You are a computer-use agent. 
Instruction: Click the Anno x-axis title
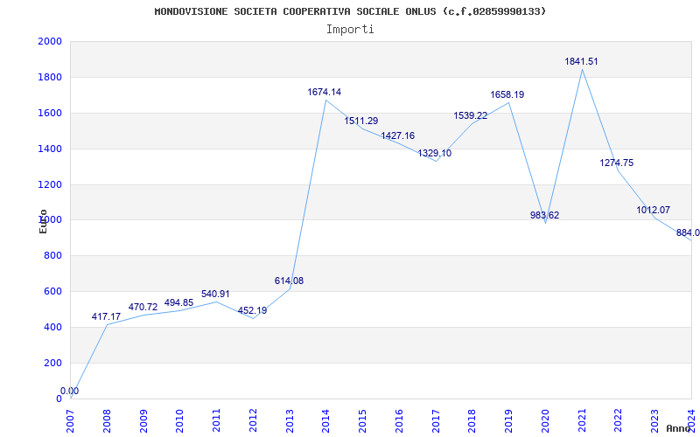[679, 428]
